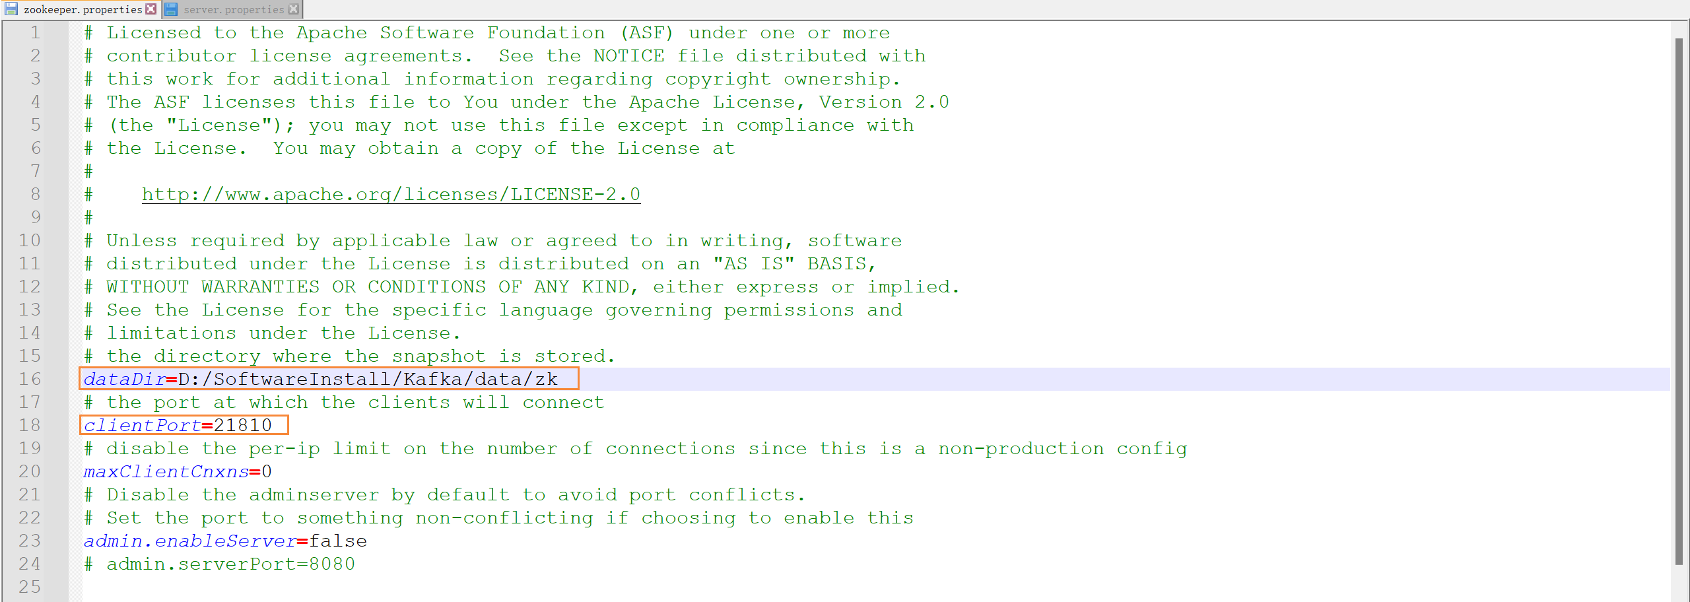The image size is (1690, 602).
Task: Click 'the port at which the clients will connect' comment
Action: [344, 402]
